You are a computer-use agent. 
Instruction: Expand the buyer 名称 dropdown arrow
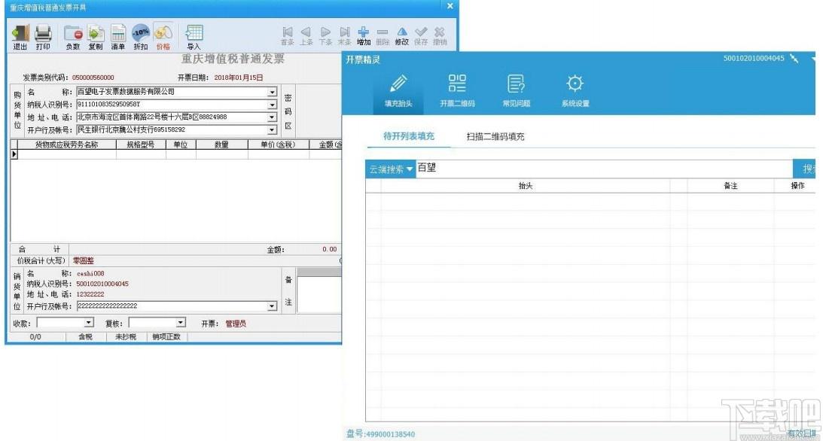point(272,92)
